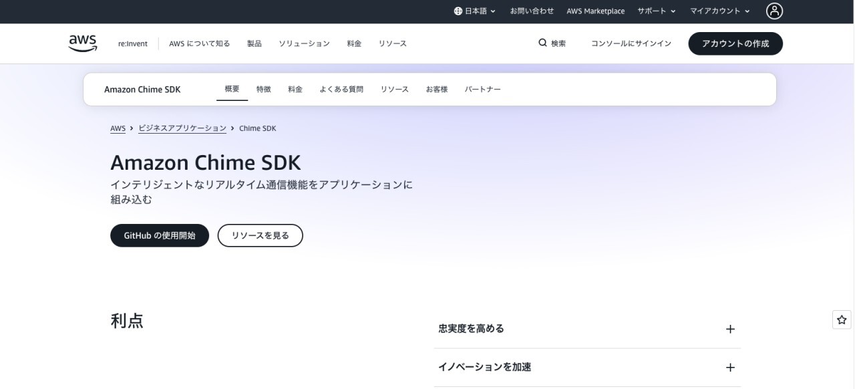Switch to the お客様 tab
Screen dimensions: 855x389
tap(437, 89)
